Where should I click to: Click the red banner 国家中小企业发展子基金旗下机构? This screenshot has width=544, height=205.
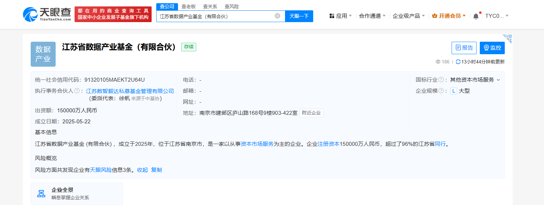click(113, 17)
